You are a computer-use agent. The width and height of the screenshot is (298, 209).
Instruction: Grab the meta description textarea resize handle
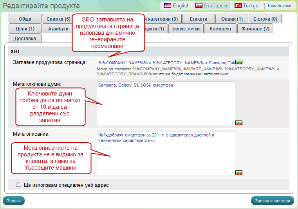(x=233, y=173)
